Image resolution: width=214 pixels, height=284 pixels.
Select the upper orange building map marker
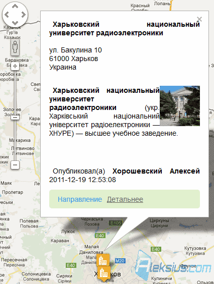(103, 260)
